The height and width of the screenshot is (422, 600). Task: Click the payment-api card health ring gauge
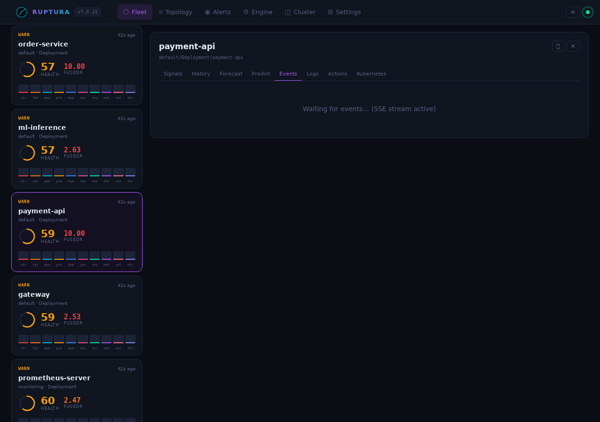pos(27,236)
